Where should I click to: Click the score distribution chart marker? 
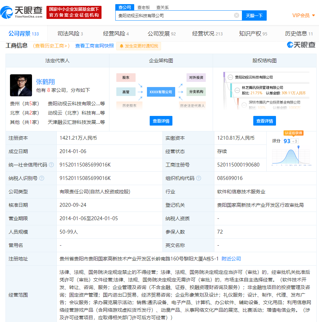(x=298, y=147)
